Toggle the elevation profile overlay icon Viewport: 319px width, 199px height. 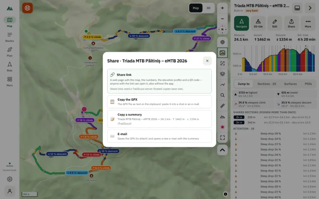pyautogui.click(x=223, y=53)
